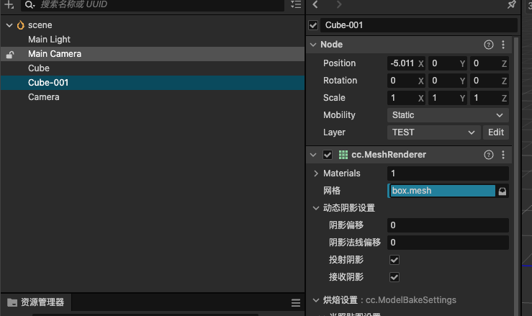
Task: Click the Materials count field
Action: pos(448,173)
